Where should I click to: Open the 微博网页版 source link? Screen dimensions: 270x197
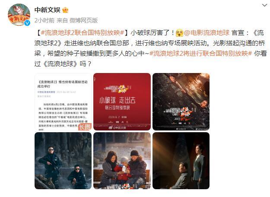click(x=83, y=20)
